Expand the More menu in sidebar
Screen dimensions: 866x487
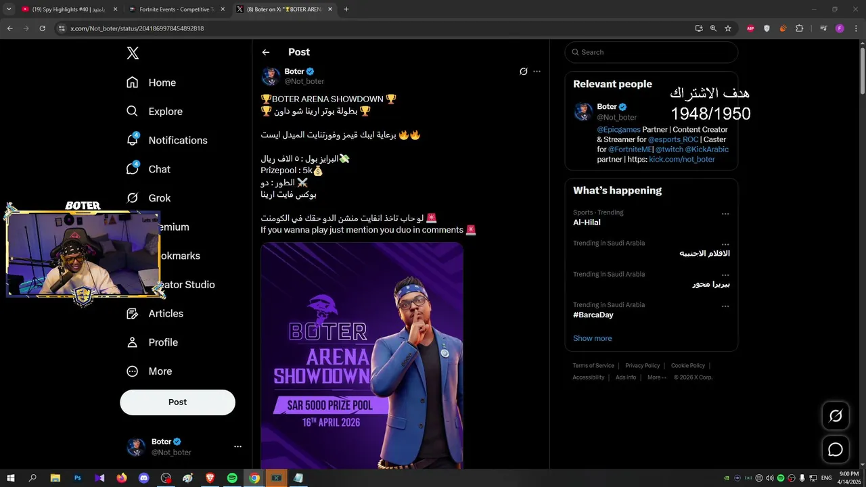pos(150,371)
